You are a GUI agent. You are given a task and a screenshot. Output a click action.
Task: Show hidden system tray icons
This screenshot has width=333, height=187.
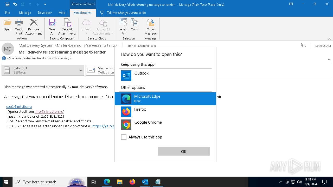[280, 182]
